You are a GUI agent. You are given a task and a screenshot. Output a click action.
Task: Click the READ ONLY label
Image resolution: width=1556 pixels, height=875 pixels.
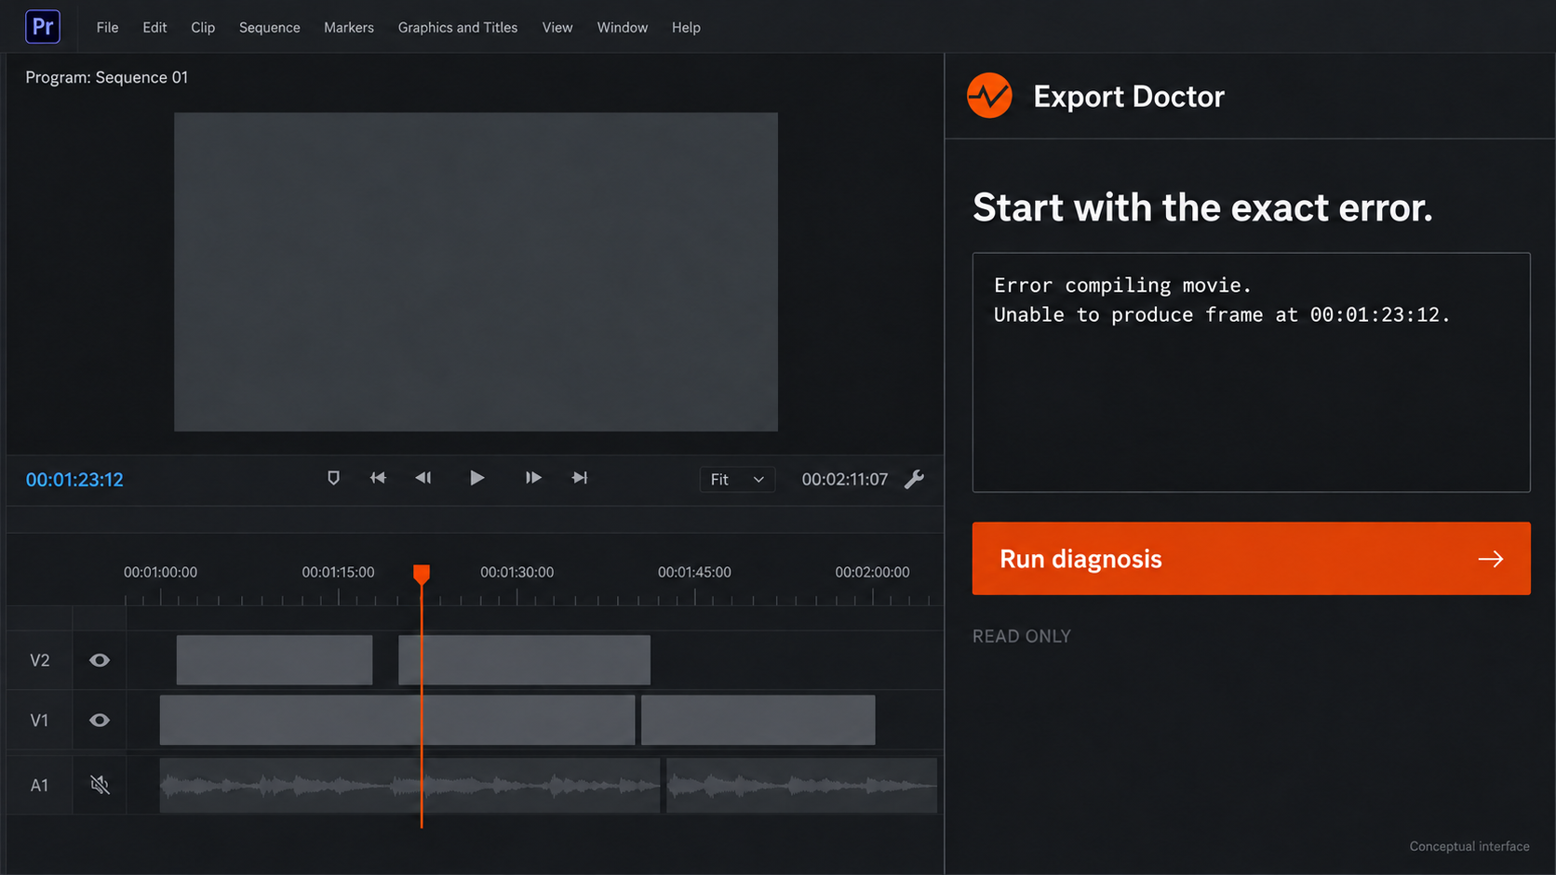tap(1022, 636)
